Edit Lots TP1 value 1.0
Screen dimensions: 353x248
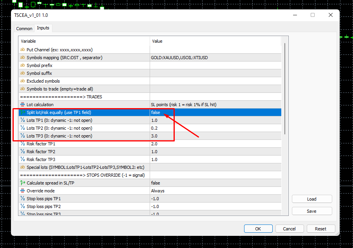215,120
